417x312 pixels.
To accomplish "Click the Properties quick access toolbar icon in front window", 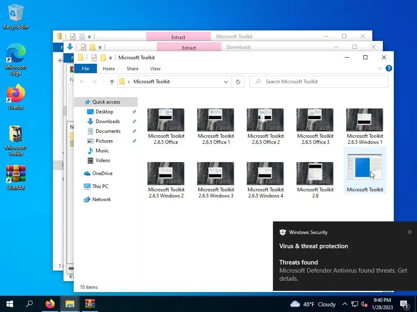I will [94, 58].
